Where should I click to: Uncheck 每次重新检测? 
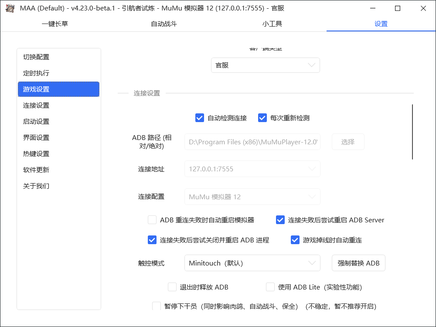[x=262, y=118]
